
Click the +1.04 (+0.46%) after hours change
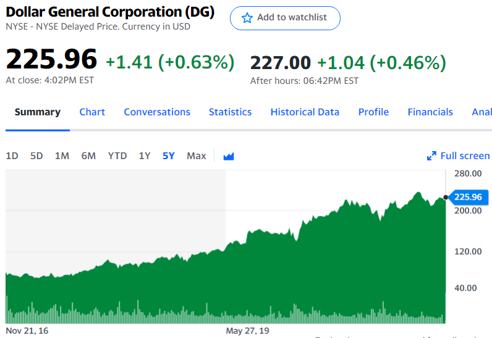[x=381, y=63]
